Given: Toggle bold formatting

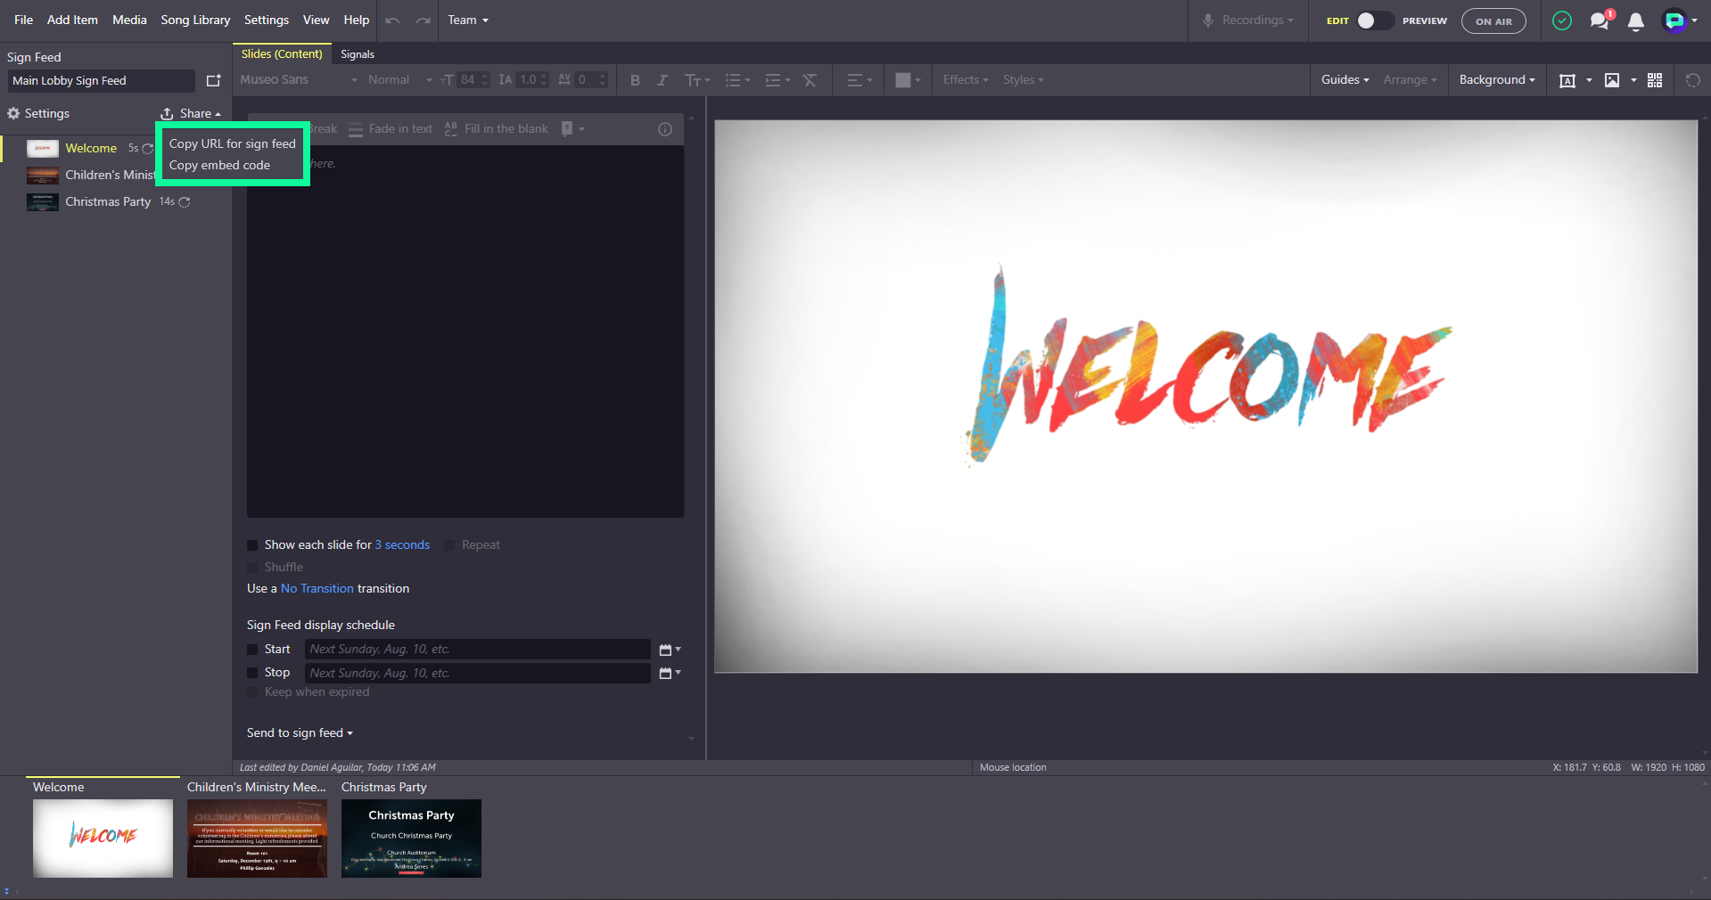Looking at the screenshot, I should (x=635, y=80).
